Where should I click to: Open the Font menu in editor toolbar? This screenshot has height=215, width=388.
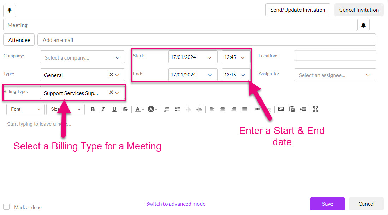click(25, 109)
